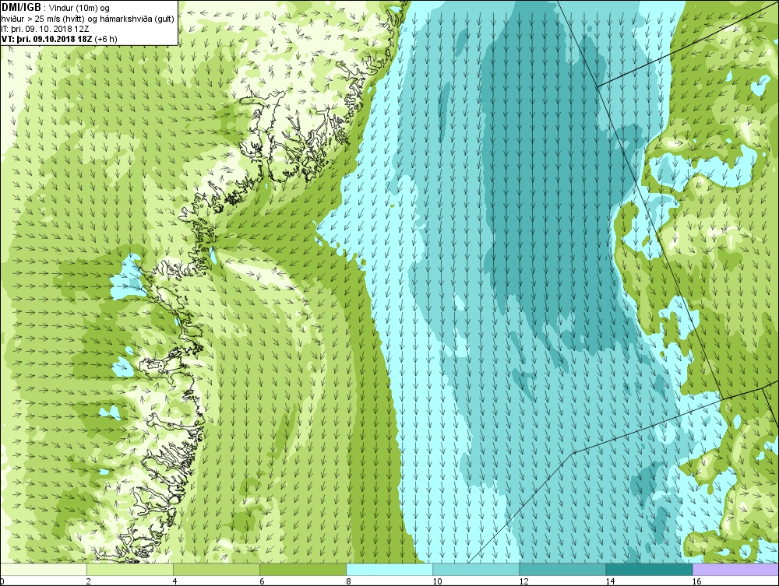Click the legend label '10'
The width and height of the screenshot is (779, 586).
pyautogui.click(x=437, y=581)
